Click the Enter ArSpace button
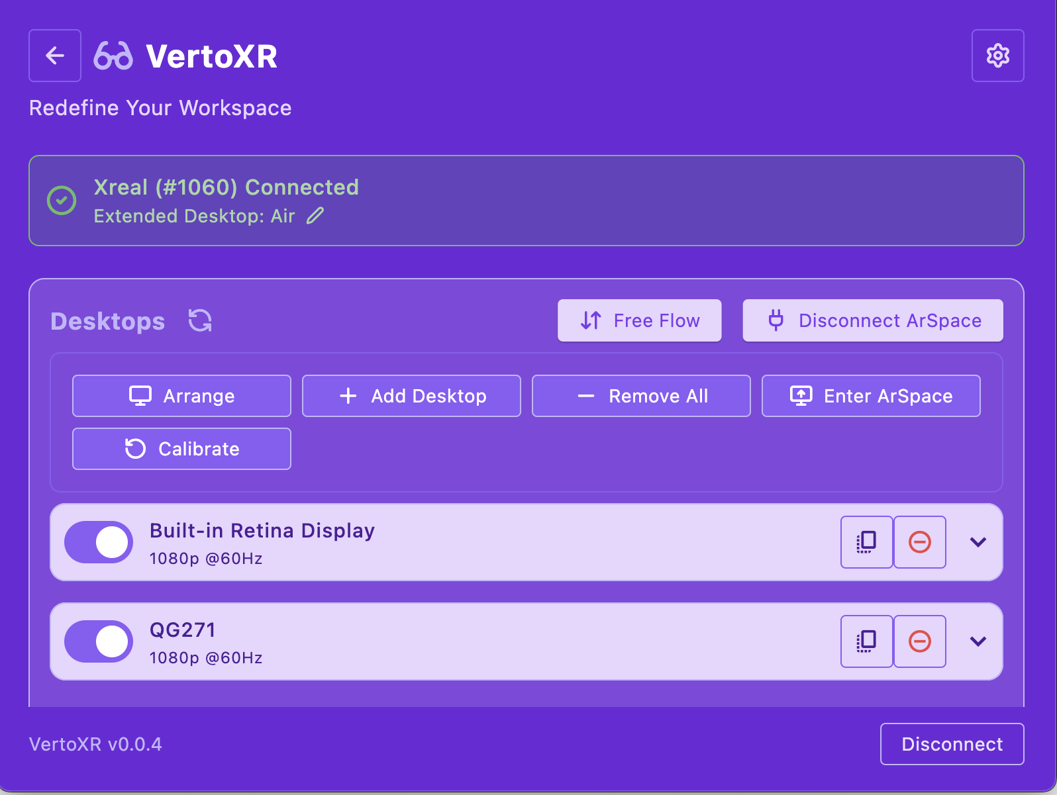 tap(871, 396)
